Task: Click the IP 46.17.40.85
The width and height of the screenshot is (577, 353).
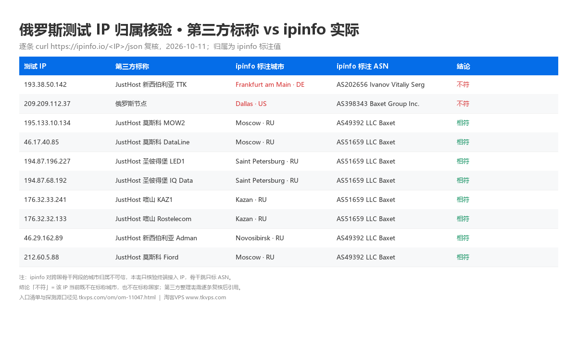Action: pos(41,142)
